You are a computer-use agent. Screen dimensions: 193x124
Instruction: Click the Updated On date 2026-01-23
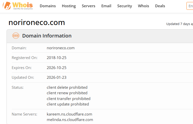[57, 77]
